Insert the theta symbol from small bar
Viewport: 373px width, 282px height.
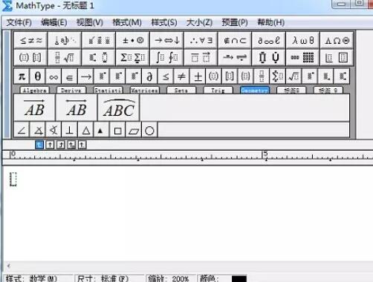click(38, 76)
